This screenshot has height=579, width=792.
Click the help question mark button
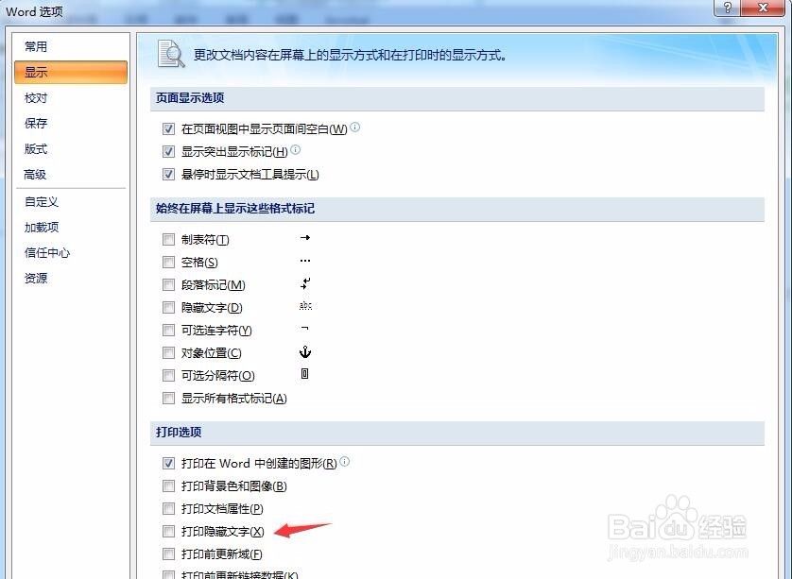click(x=728, y=8)
